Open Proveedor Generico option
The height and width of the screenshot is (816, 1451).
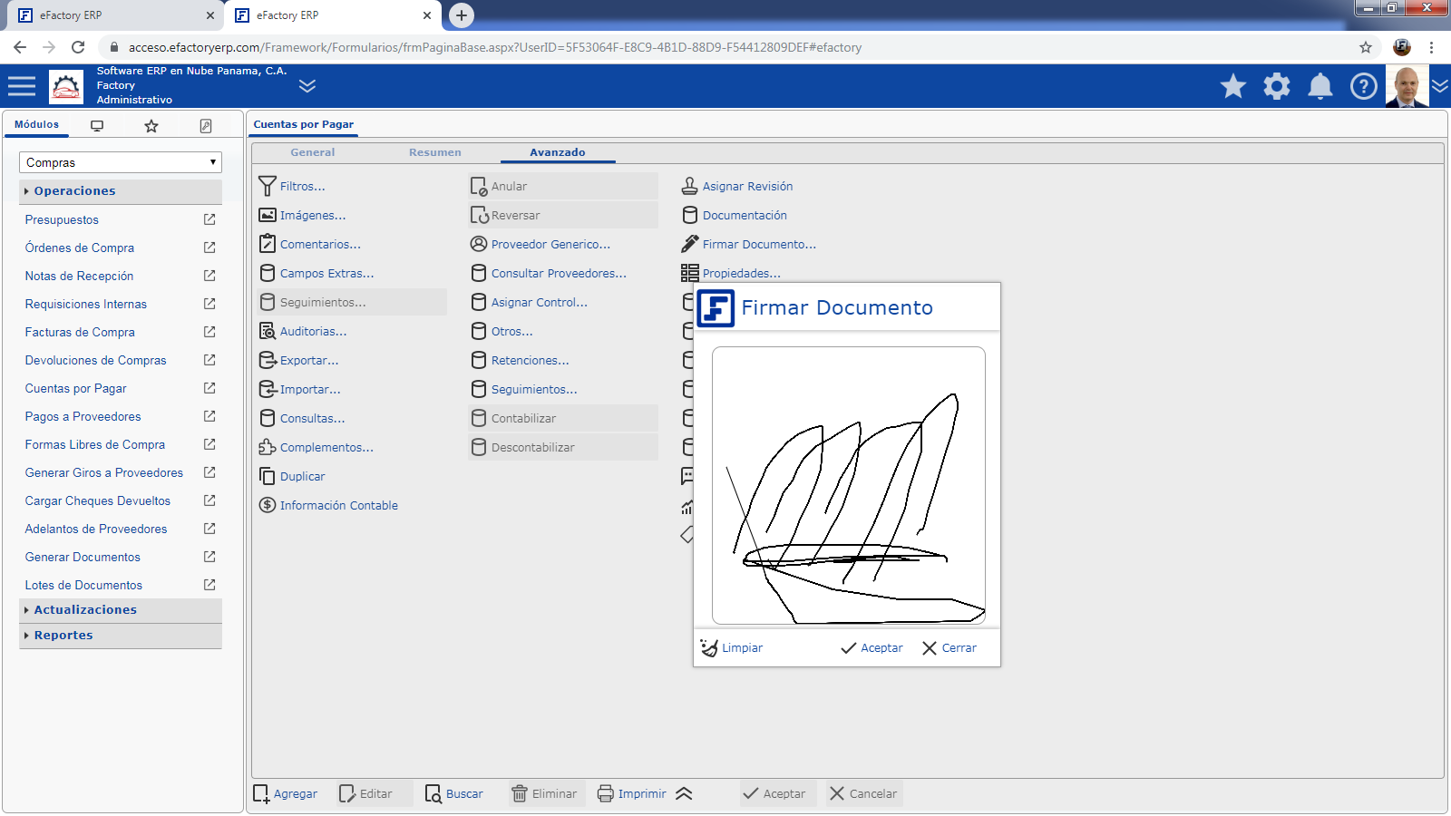540,244
